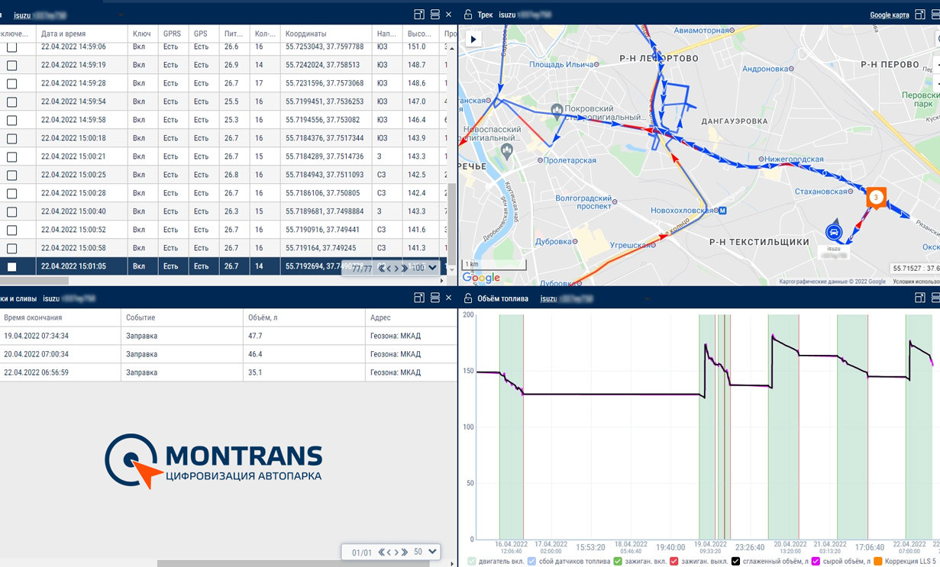Toggle зажиган. выкл. red legend item
This screenshot has width=940, height=567.
[674, 561]
